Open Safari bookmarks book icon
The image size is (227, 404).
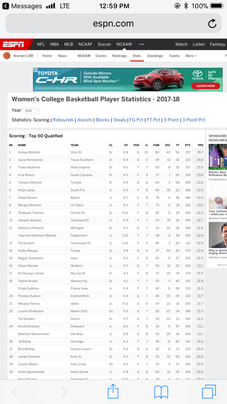pyautogui.click(x=161, y=392)
